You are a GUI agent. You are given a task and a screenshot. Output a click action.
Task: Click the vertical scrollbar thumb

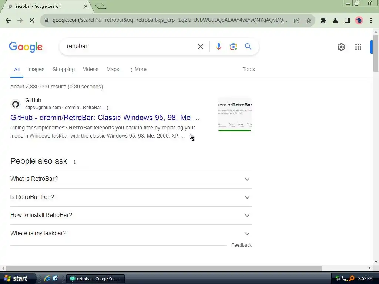point(376,53)
